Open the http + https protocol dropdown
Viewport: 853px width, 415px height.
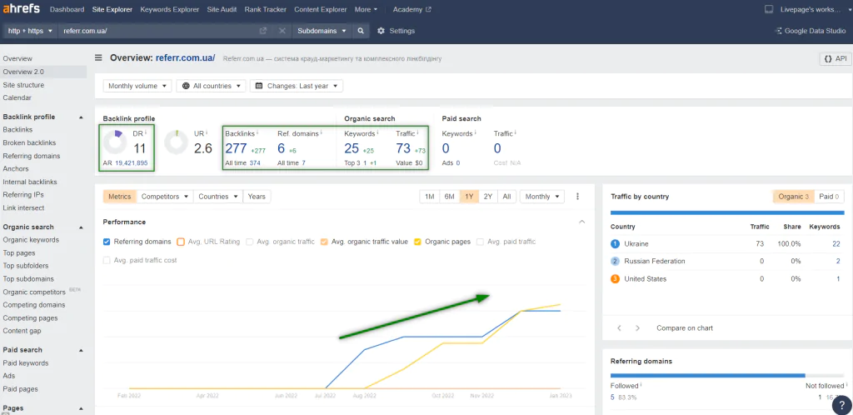[x=30, y=31]
